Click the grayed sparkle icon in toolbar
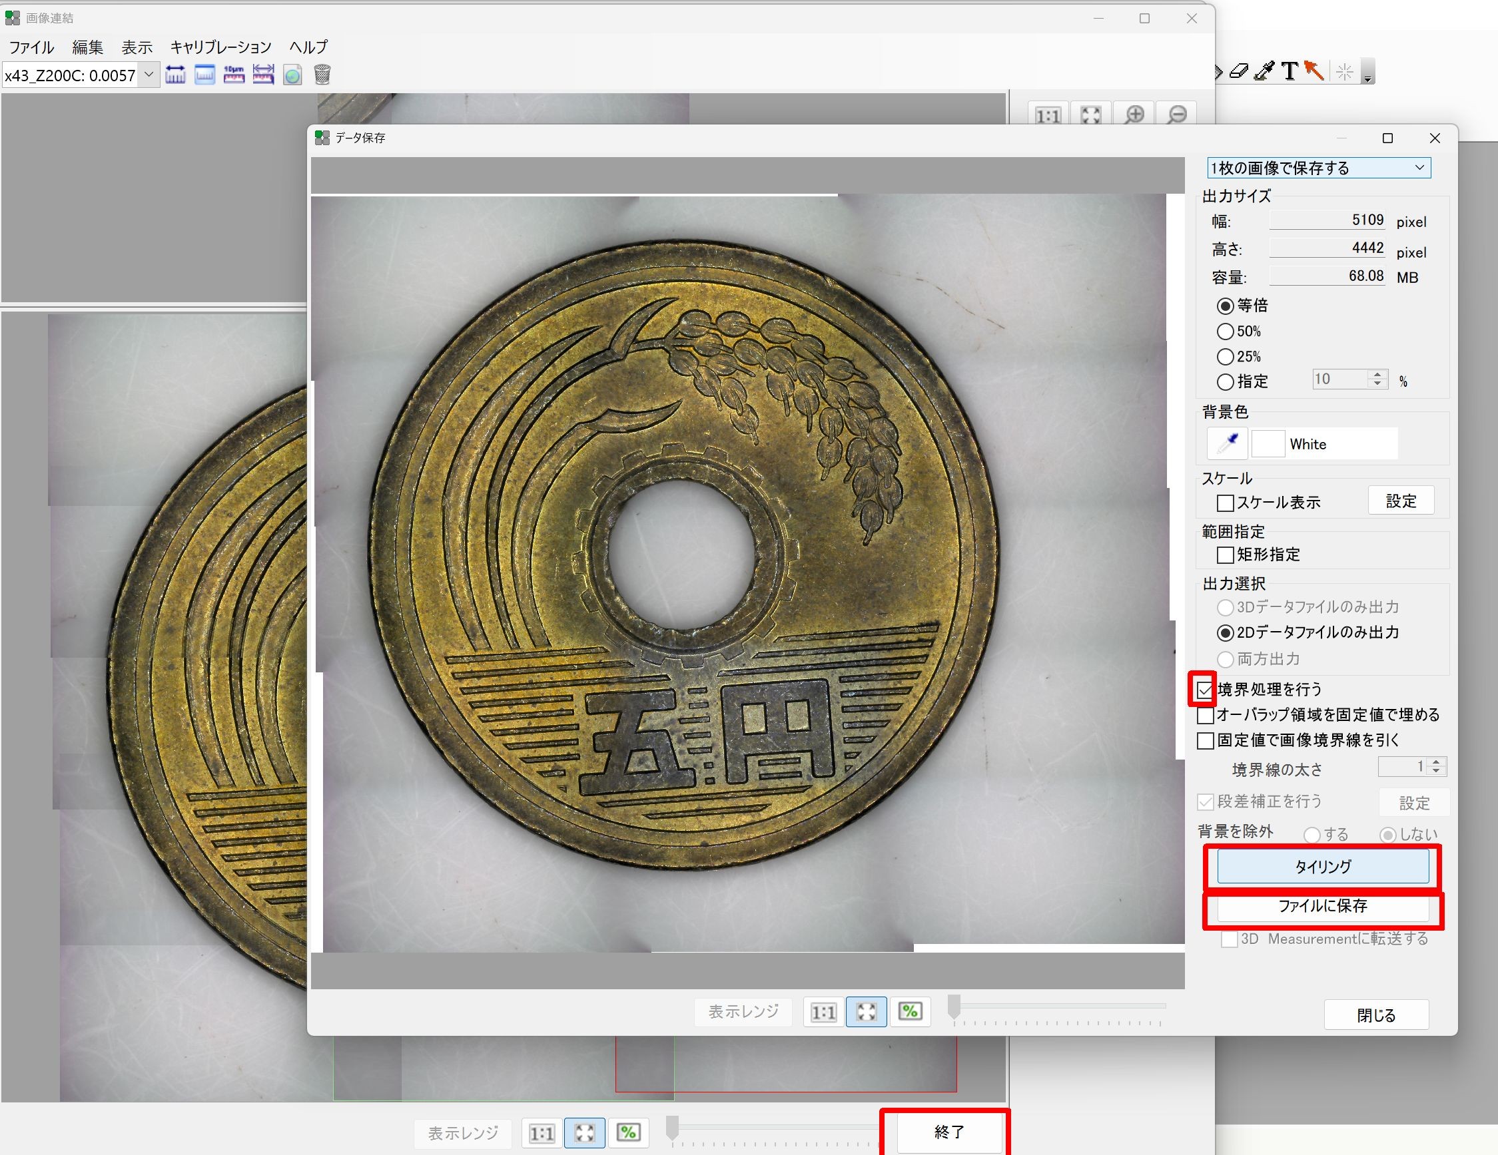The height and width of the screenshot is (1155, 1498). click(x=1345, y=71)
